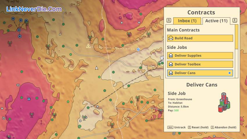247x139 pixels.
Task: Click the LinkNeverDie.Com watermark
Action: tap(34, 9)
